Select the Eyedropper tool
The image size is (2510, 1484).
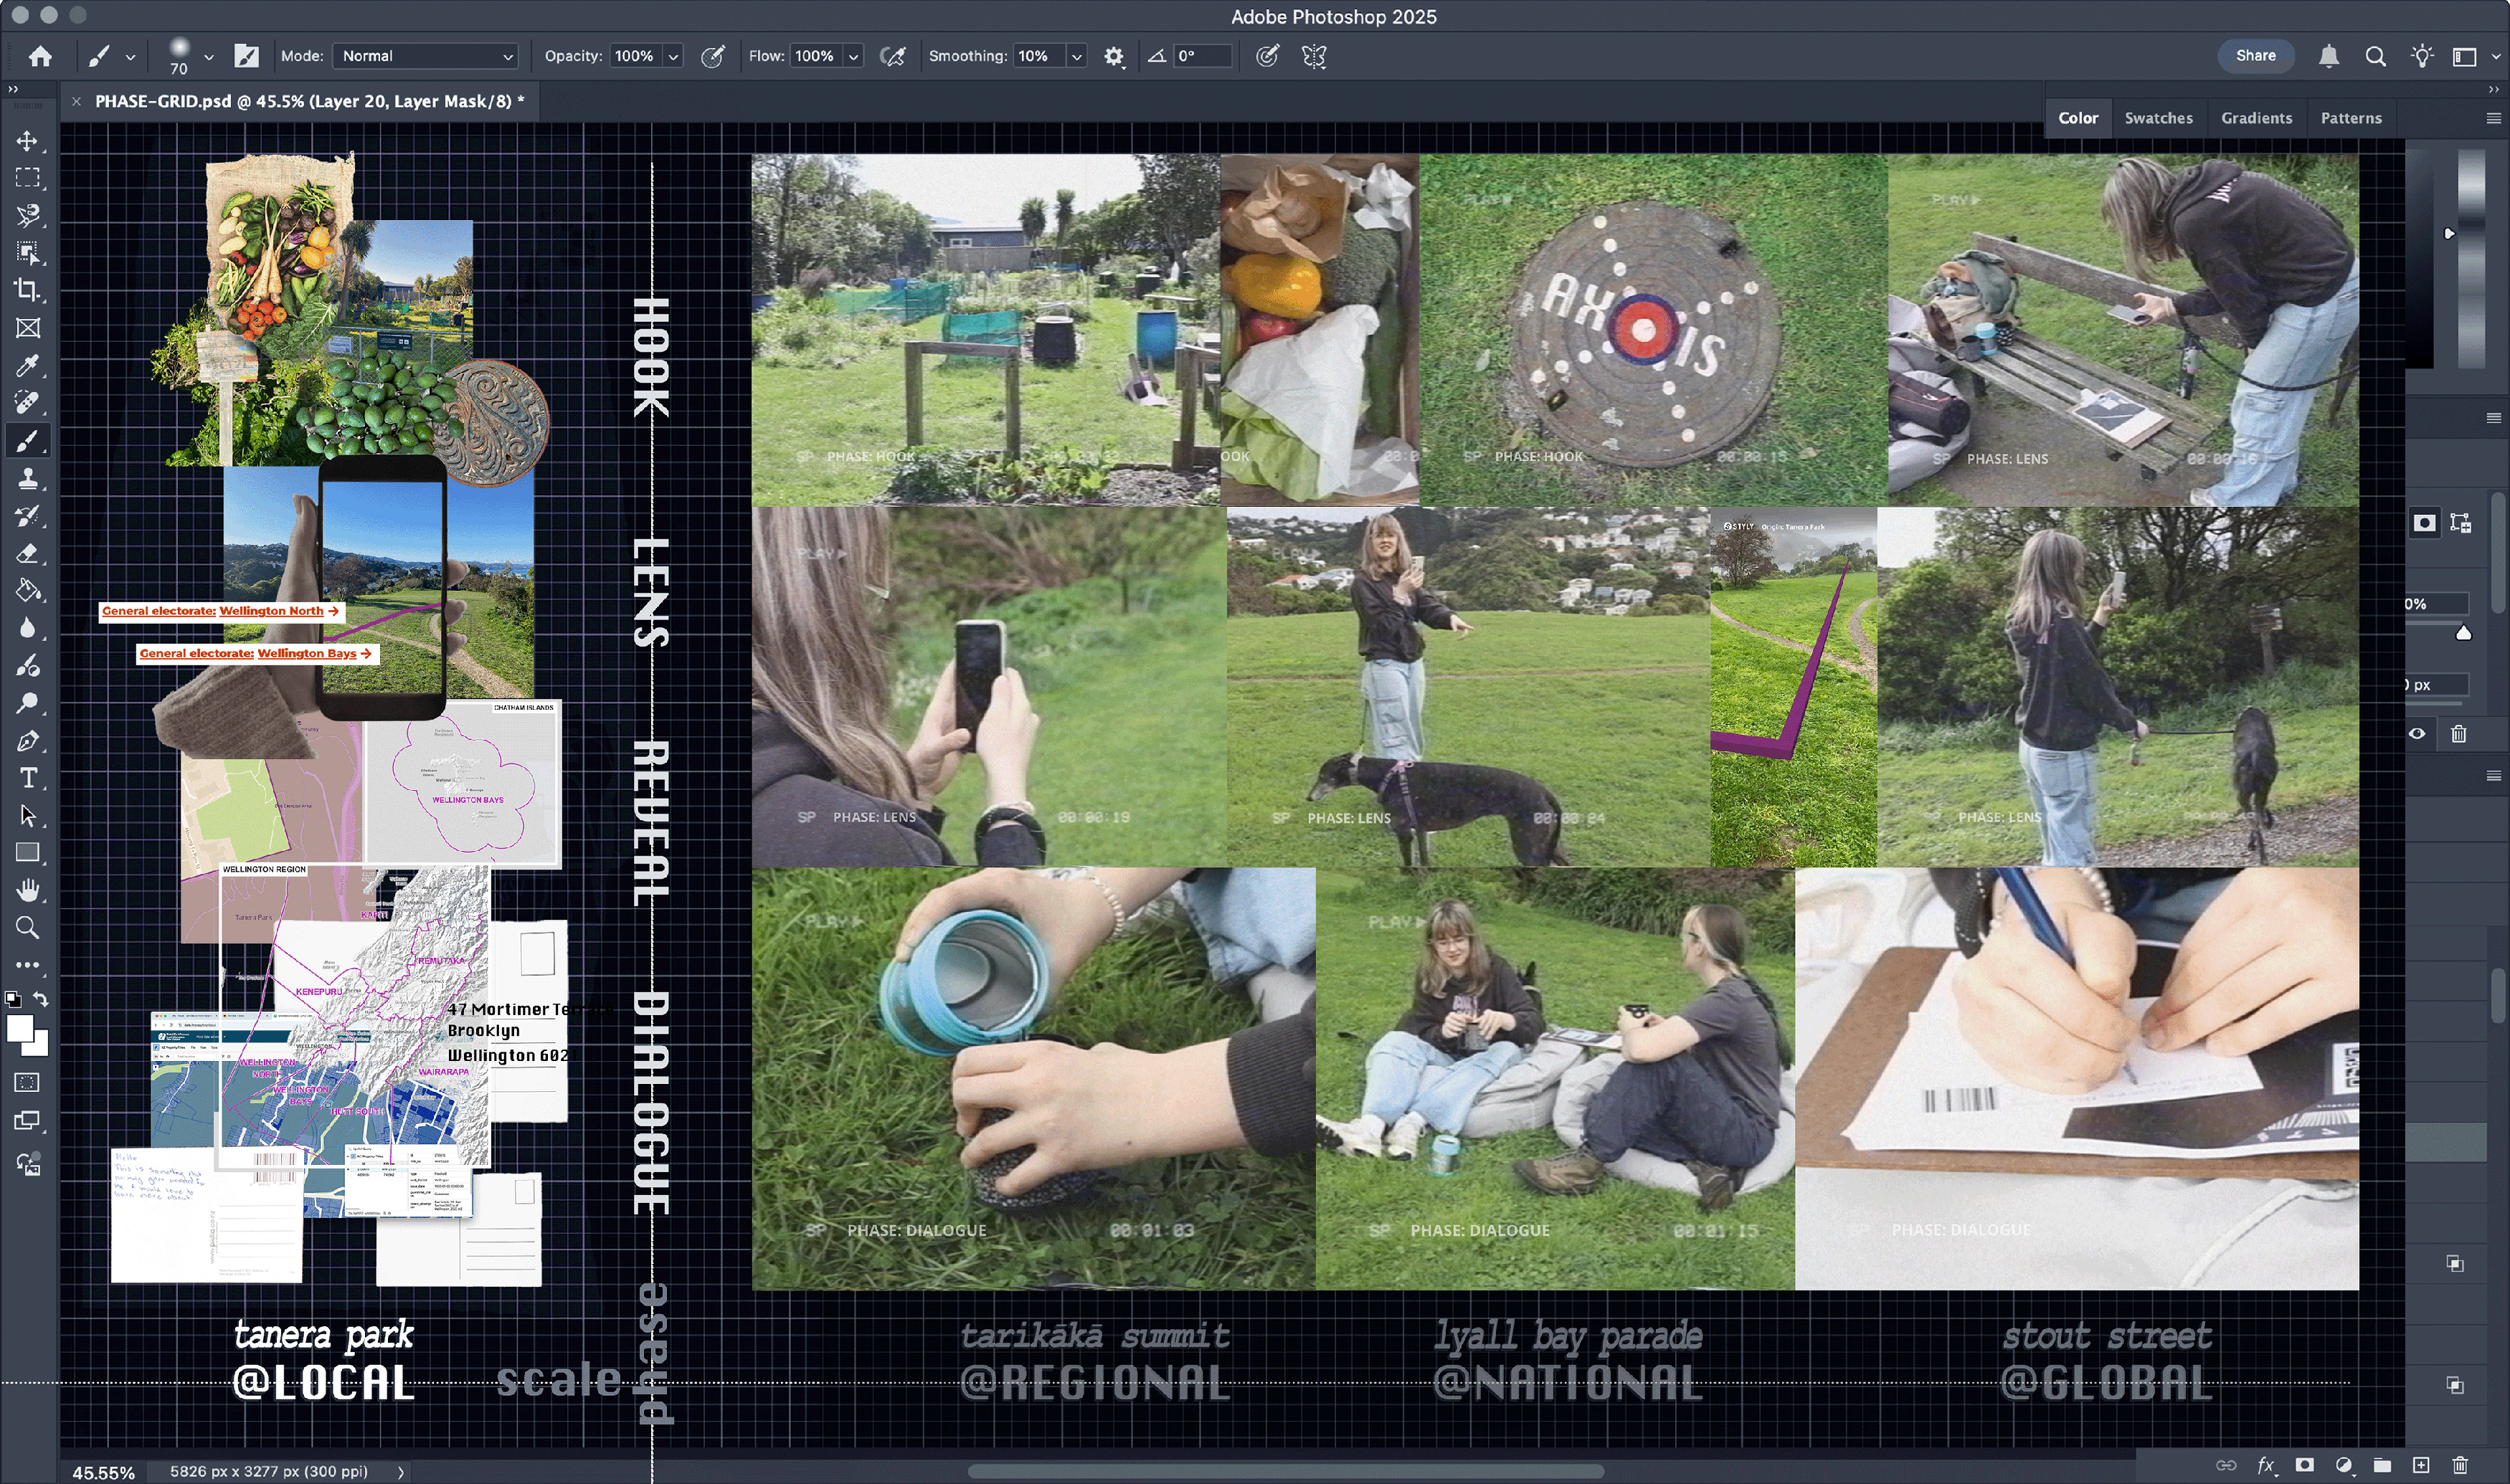pyautogui.click(x=27, y=365)
